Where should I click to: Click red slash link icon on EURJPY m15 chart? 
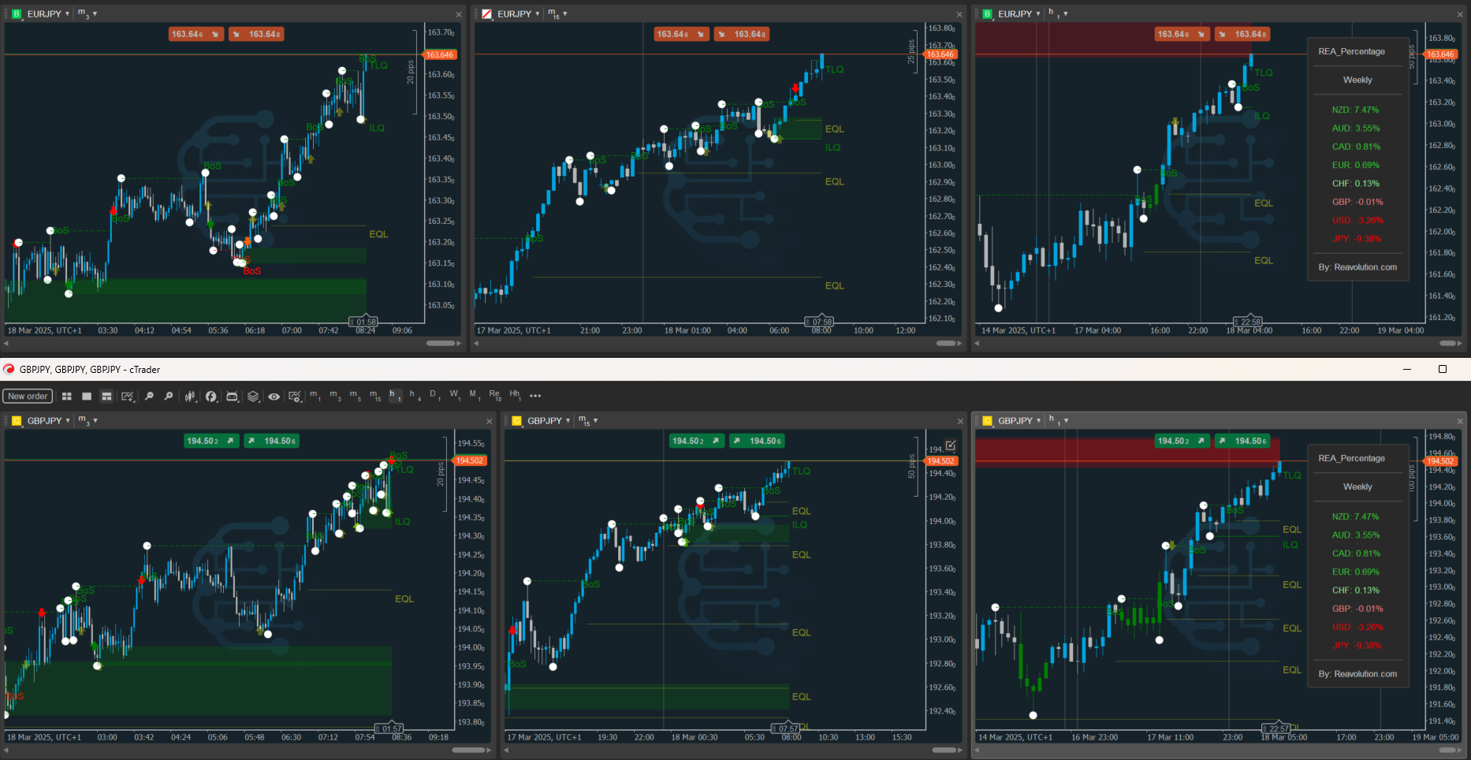click(x=486, y=14)
